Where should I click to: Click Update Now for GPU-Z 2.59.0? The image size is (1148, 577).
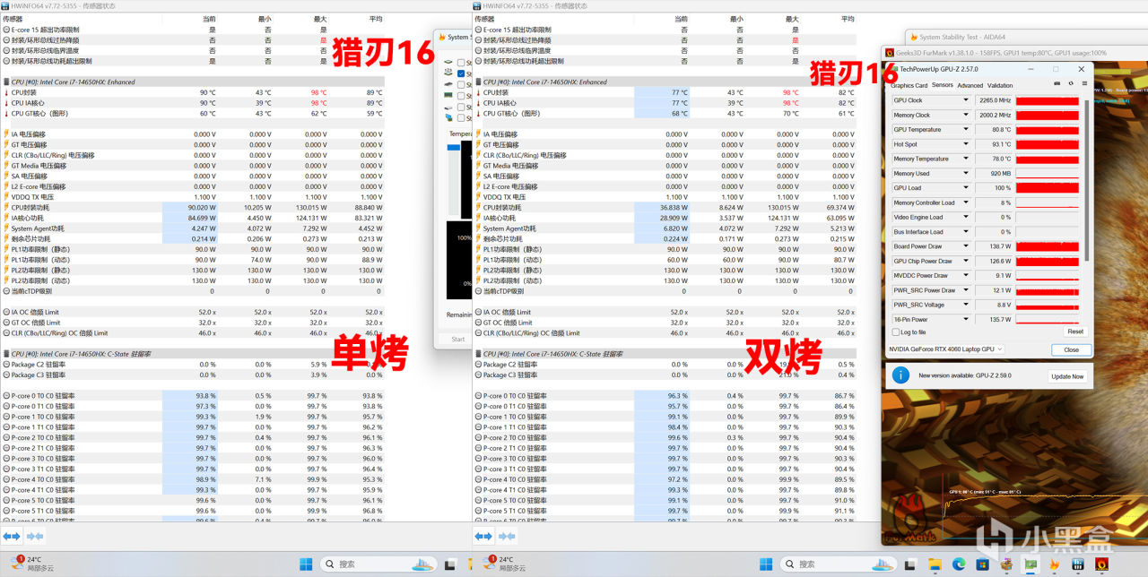click(1067, 376)
